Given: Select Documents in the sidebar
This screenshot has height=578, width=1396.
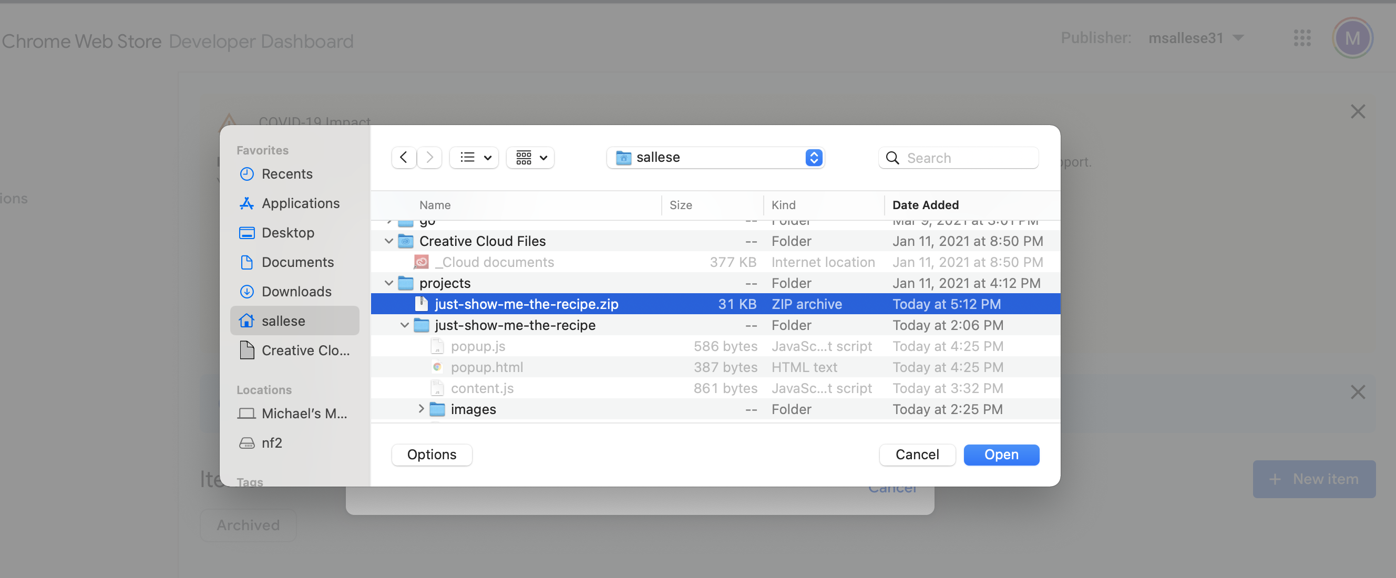Looking at the screenshot, I should click(295, 262).
